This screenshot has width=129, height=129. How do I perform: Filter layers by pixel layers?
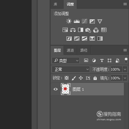pos(86,60)
